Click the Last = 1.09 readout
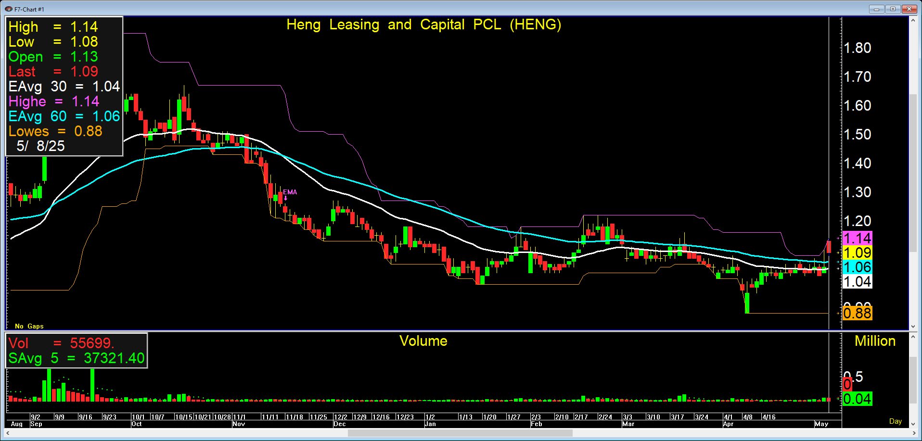The width and height of the screenshot is (922, 441). coord(53,71)
